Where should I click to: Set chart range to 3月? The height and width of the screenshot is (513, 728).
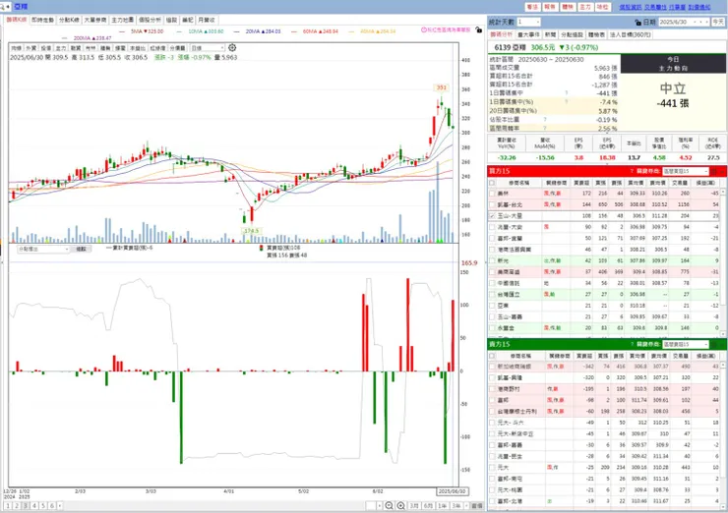(414, 505)
